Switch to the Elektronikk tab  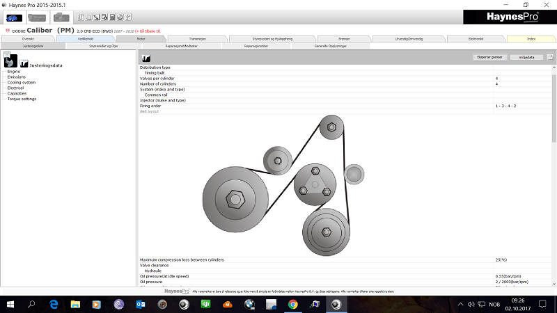476,39
